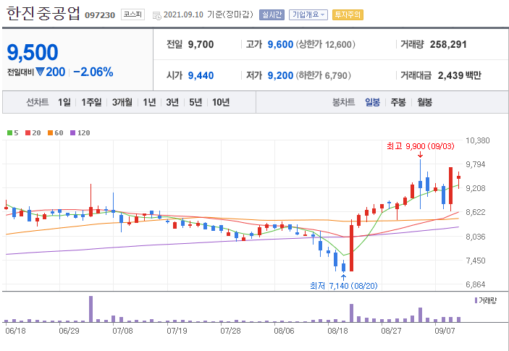The image size is (509, 351).
Task: Click the 투자주의 badge
Action: 348,15
